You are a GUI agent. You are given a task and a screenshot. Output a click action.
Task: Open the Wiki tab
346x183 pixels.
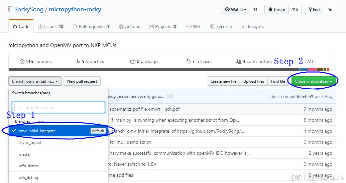[x=194, y=26]
